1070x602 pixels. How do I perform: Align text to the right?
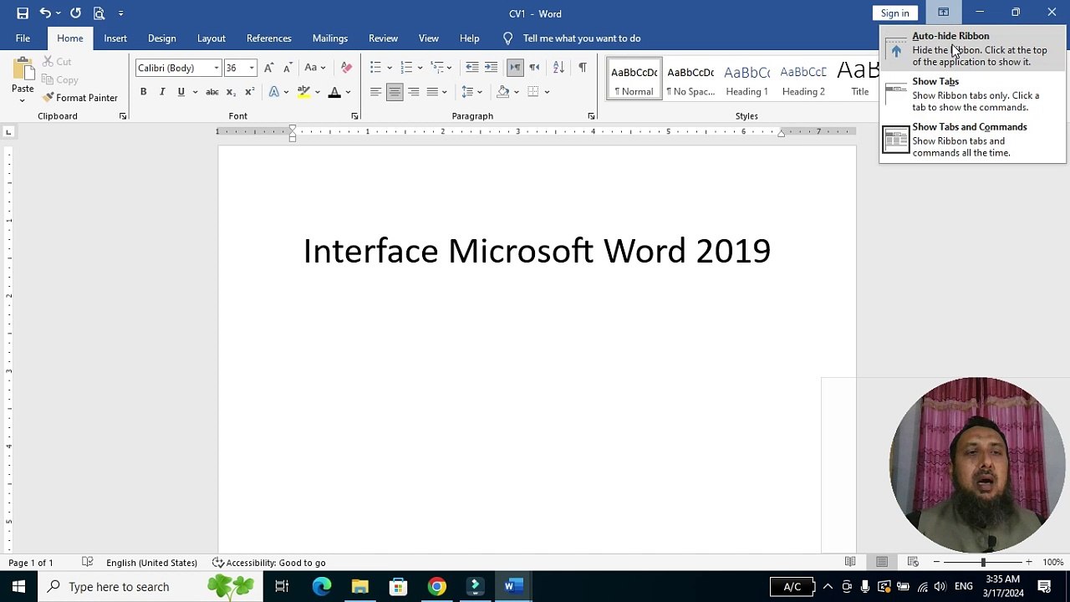(414, 92)
